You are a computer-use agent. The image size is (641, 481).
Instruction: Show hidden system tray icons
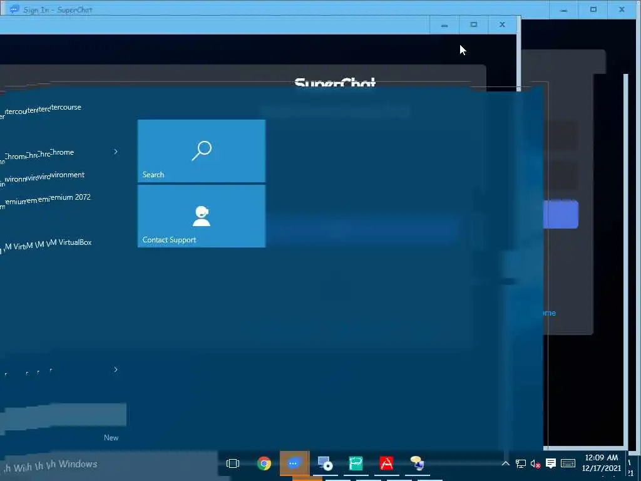pos(505,463)
